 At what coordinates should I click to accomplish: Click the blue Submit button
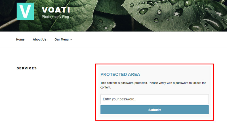pos(154,110)
